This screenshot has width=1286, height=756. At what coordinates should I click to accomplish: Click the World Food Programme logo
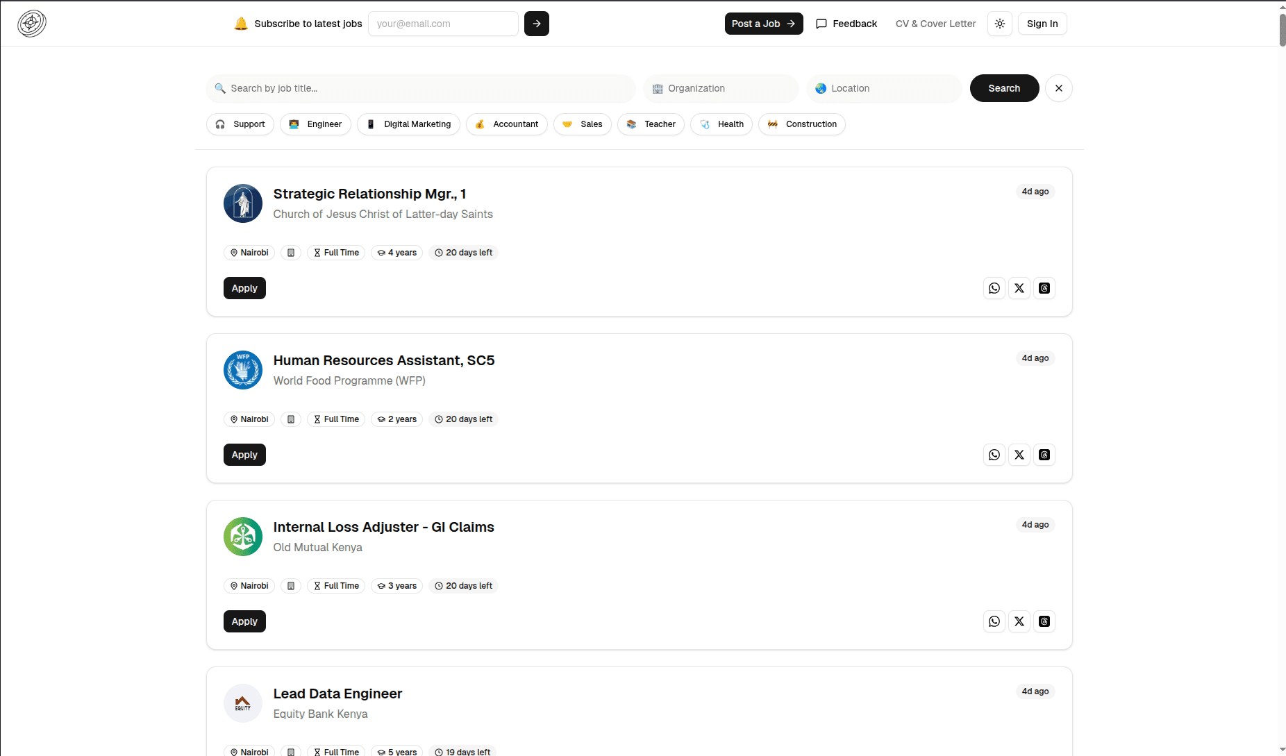point(243,370)
